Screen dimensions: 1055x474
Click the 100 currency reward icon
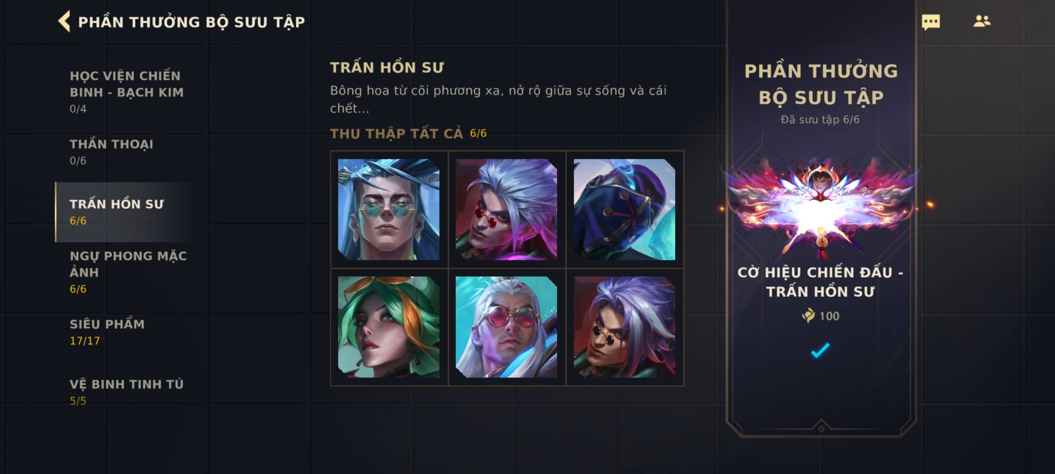click(x=808, y=316)
